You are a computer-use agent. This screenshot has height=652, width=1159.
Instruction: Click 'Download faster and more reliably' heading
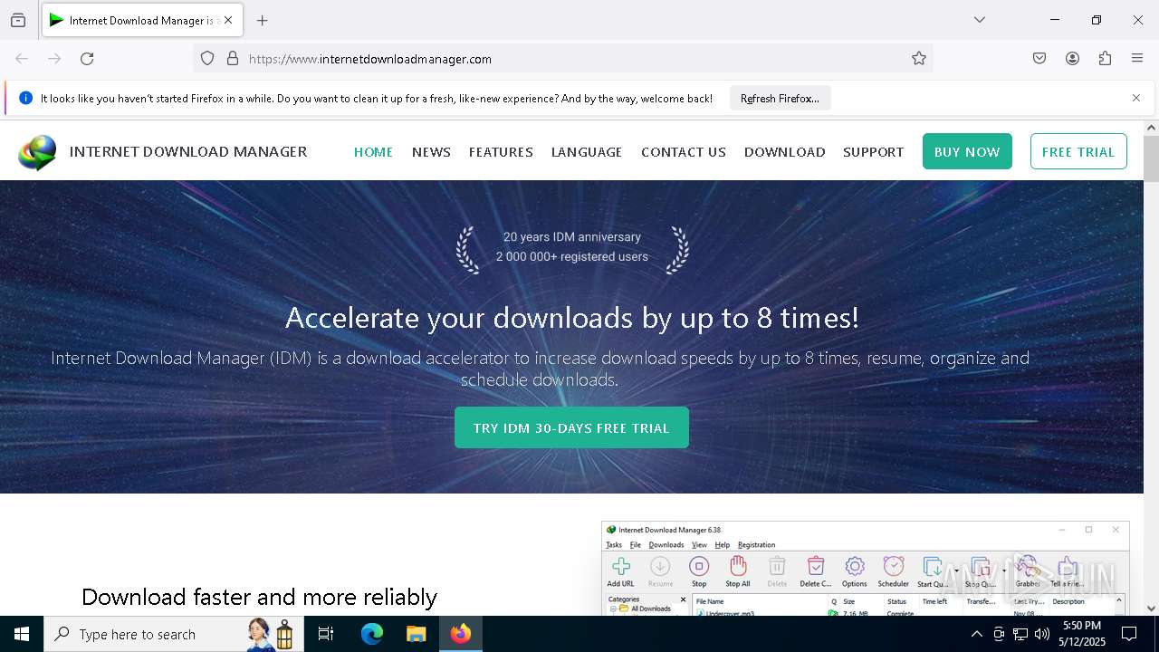click(259, 597)
